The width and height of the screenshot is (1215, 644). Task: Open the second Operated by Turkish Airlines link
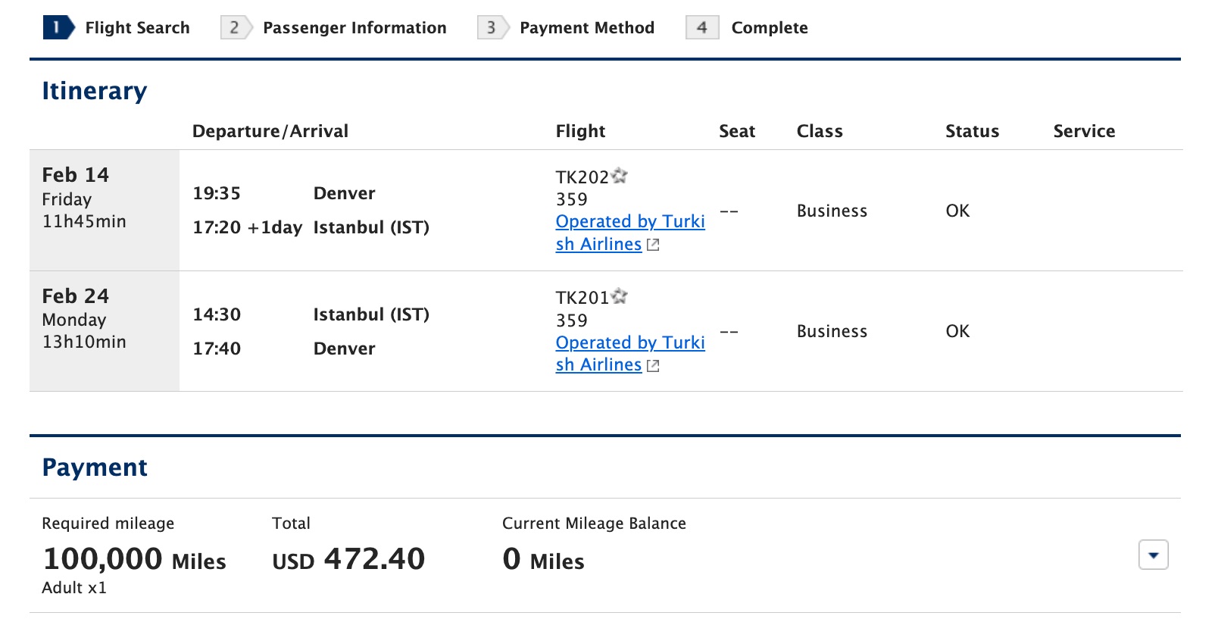coord(630,353)
